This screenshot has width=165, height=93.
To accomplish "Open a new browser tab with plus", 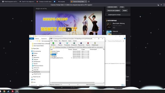I will click(89, 2).
